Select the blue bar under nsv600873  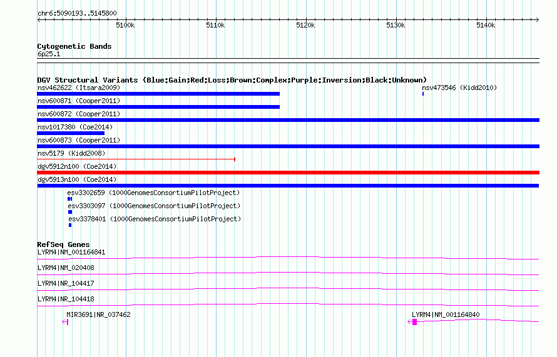point(288,146)
